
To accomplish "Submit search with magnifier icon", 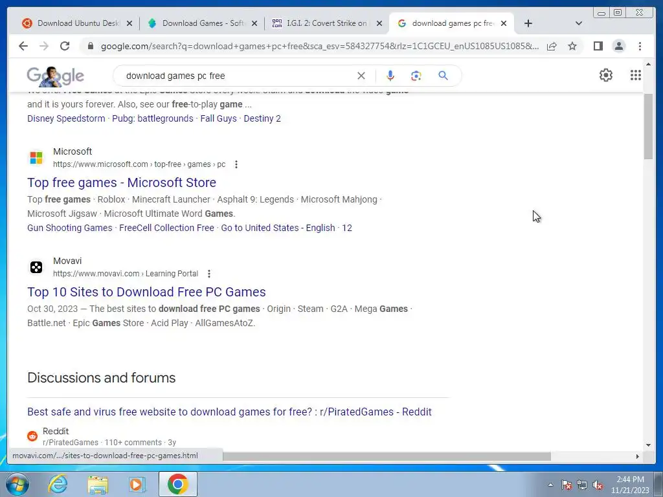I will (443, 76).
